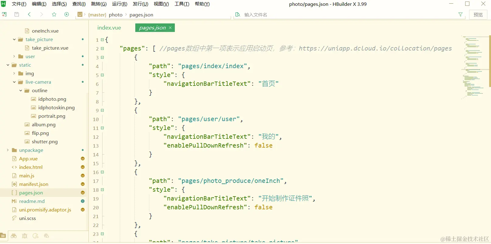The image size is (491, 244).
Task: Click the project manager folder icon at bottom
Action: 3,236
